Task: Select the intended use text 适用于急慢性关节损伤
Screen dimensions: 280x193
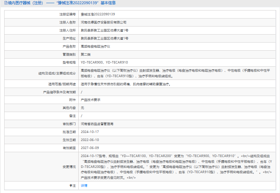Action: 126,84
